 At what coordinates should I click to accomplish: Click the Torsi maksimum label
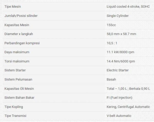(17, 61)
